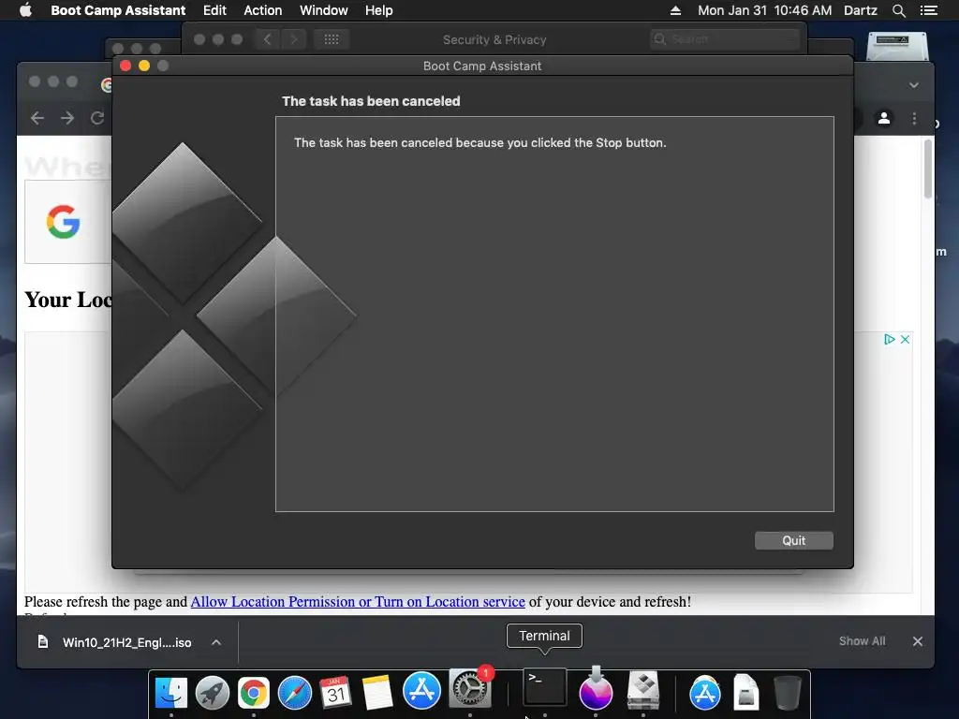
Task: Click the Google logo thumbnail in Chrome
Action: click(63, 221)
